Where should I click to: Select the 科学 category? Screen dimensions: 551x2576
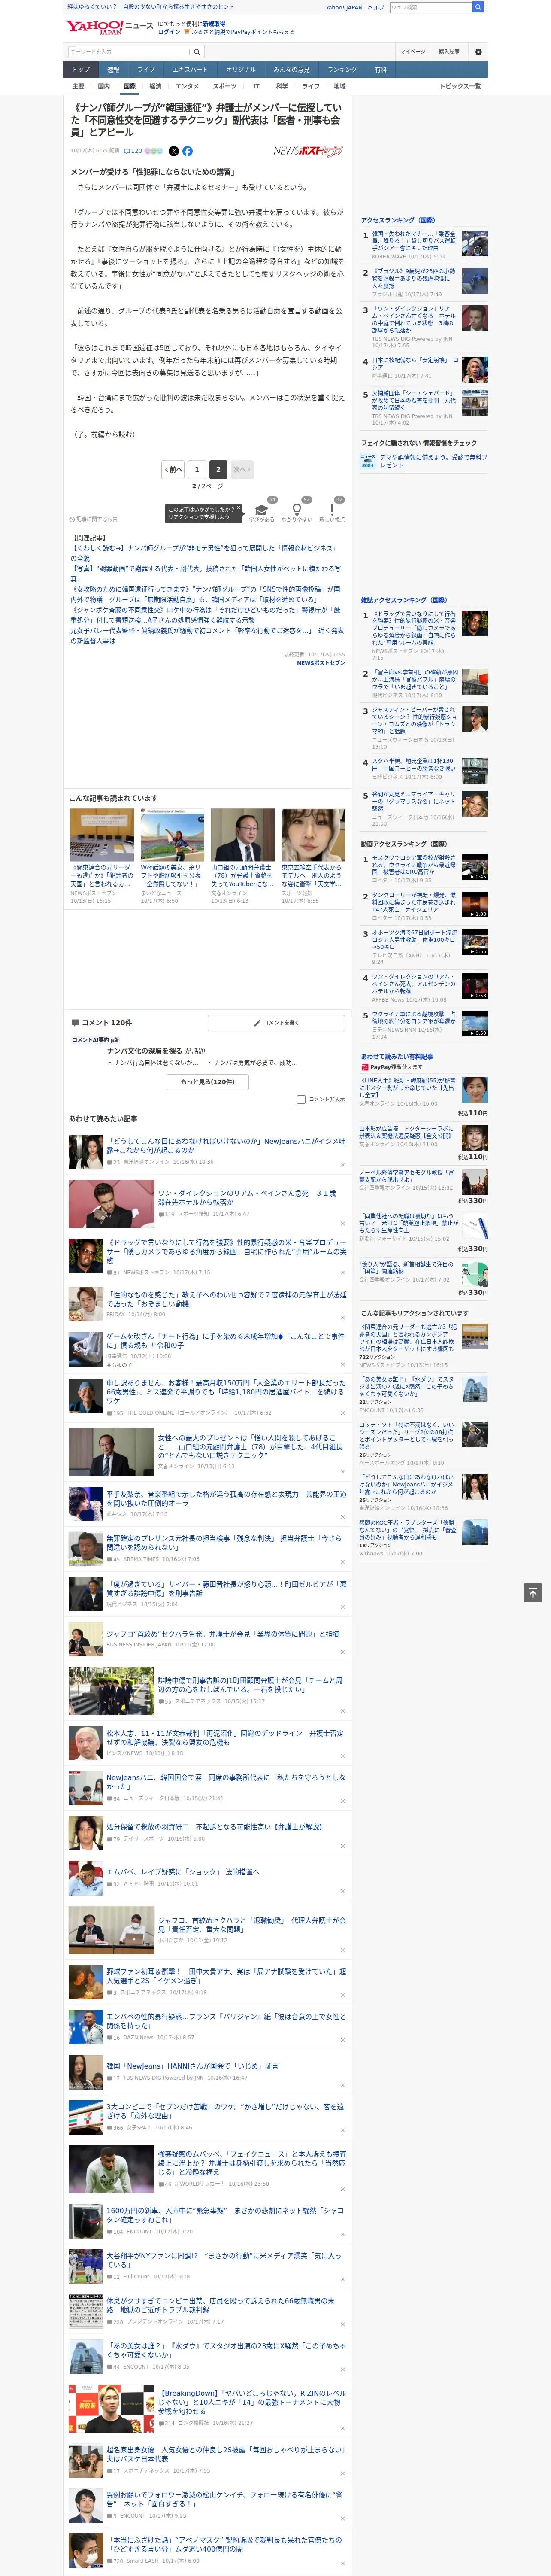tap(282, 86)
